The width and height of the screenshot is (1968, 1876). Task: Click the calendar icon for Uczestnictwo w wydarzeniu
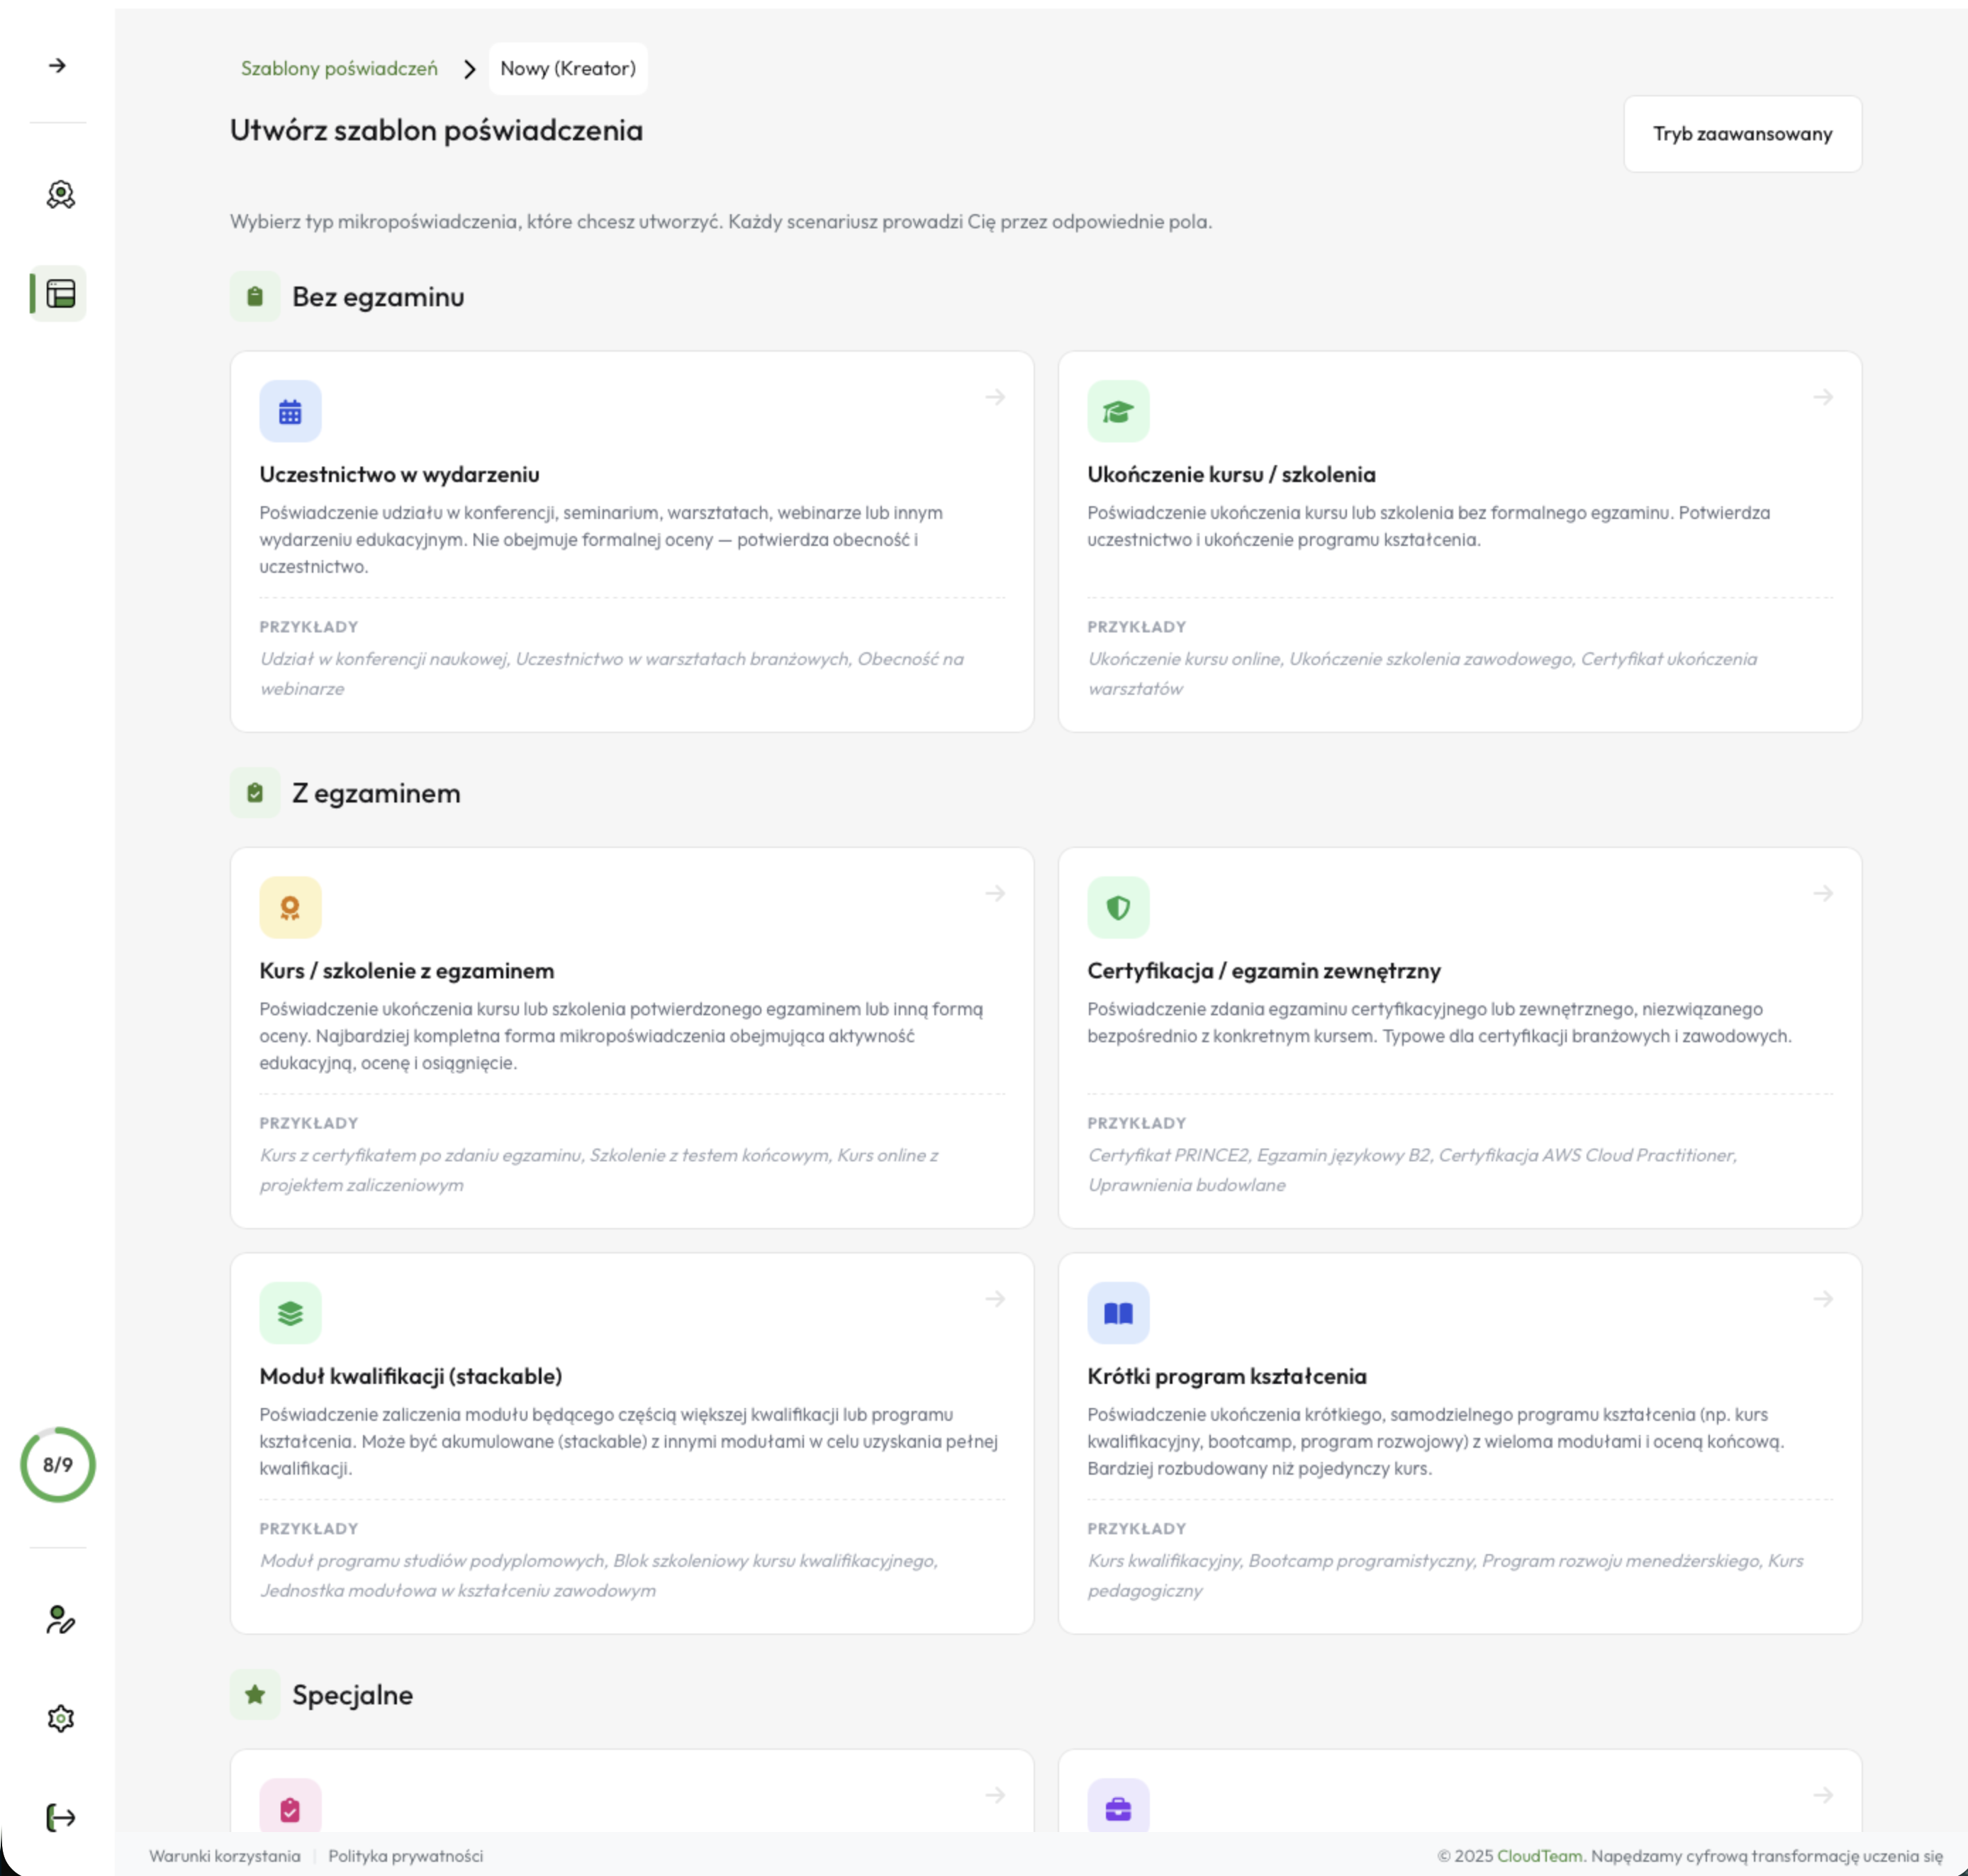coord(290,411)
